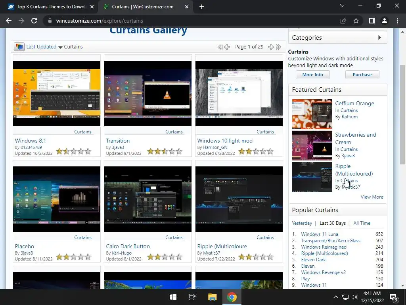Jump to last gallery page
406x305 pixels.
click(x=278, y=47)
